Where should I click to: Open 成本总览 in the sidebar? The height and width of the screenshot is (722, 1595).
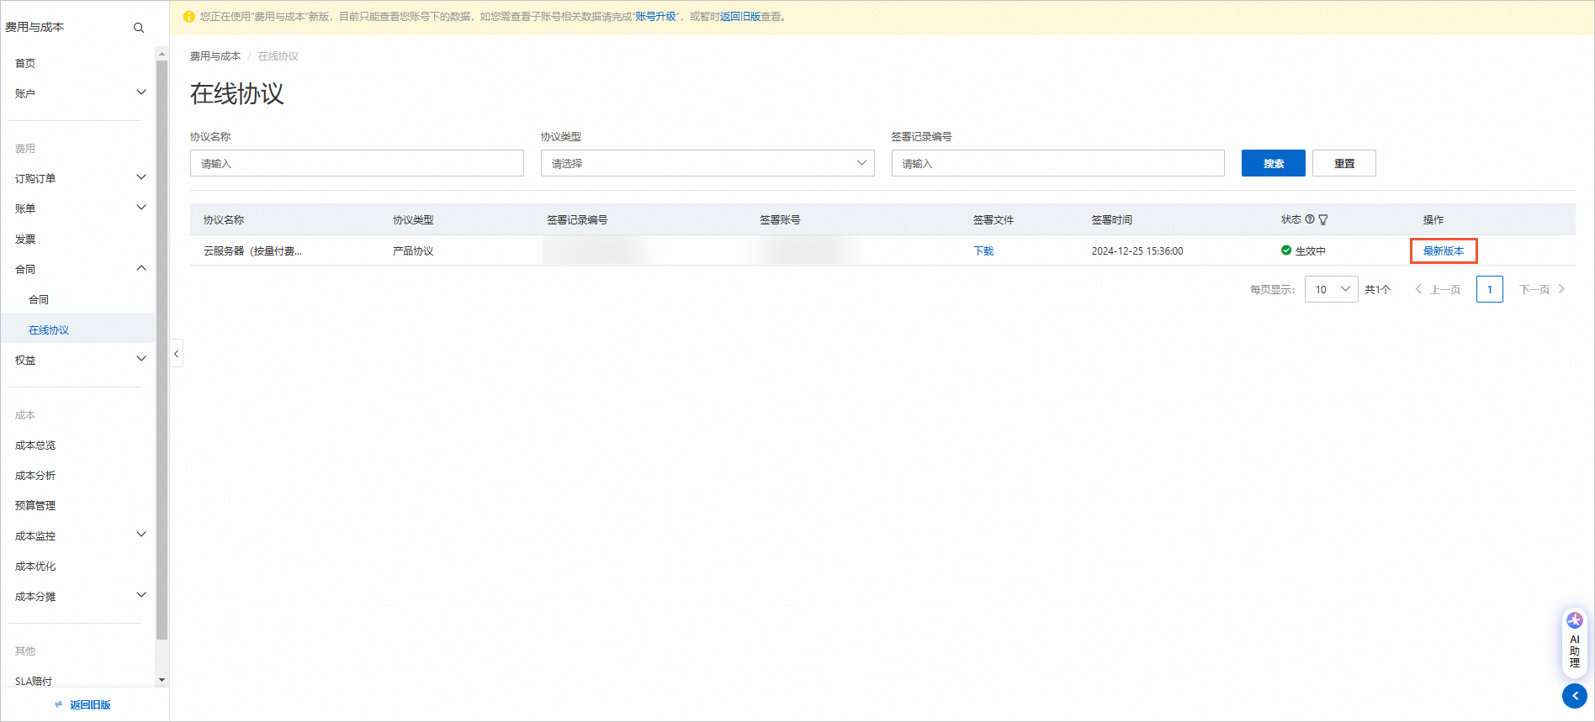(x=35, y=445)
